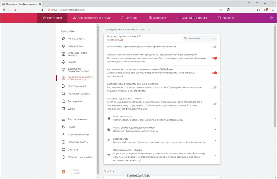Click О Brave version link
Image resolution: width=277 pixels, height=179 pixels.
click(75, 172)
